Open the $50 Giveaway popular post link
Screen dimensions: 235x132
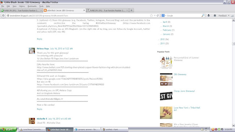tap(180, 74)
